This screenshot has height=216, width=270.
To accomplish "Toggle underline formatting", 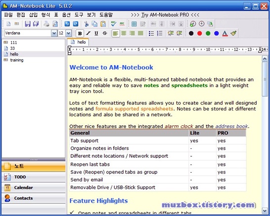I will click(96, 34).
